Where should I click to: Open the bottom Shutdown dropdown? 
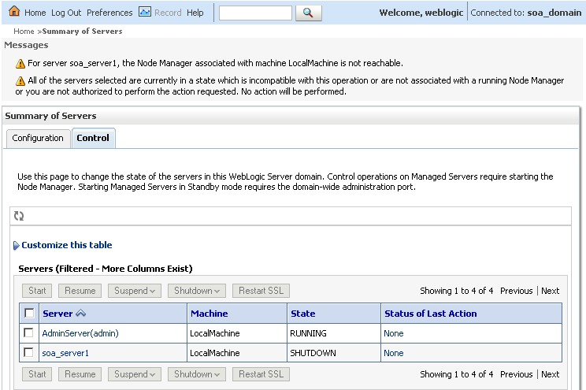197,374
